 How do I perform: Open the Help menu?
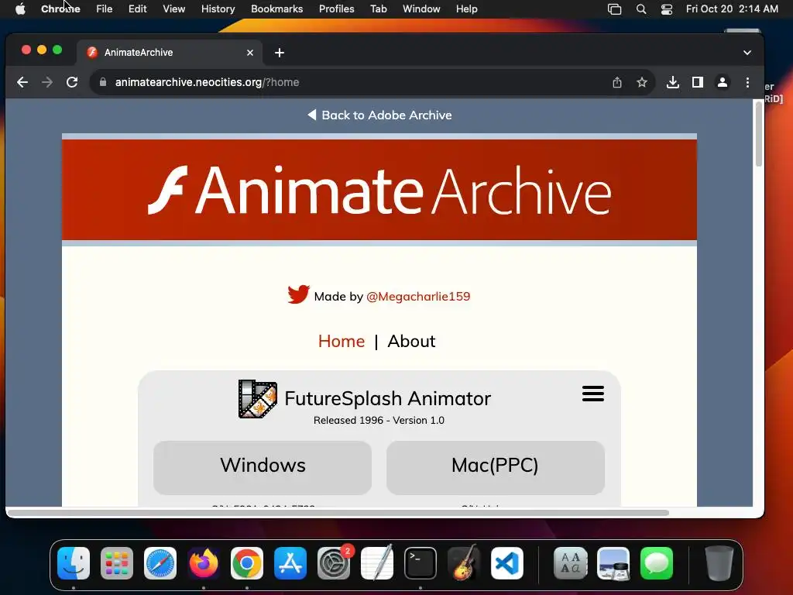coord(466,9)
